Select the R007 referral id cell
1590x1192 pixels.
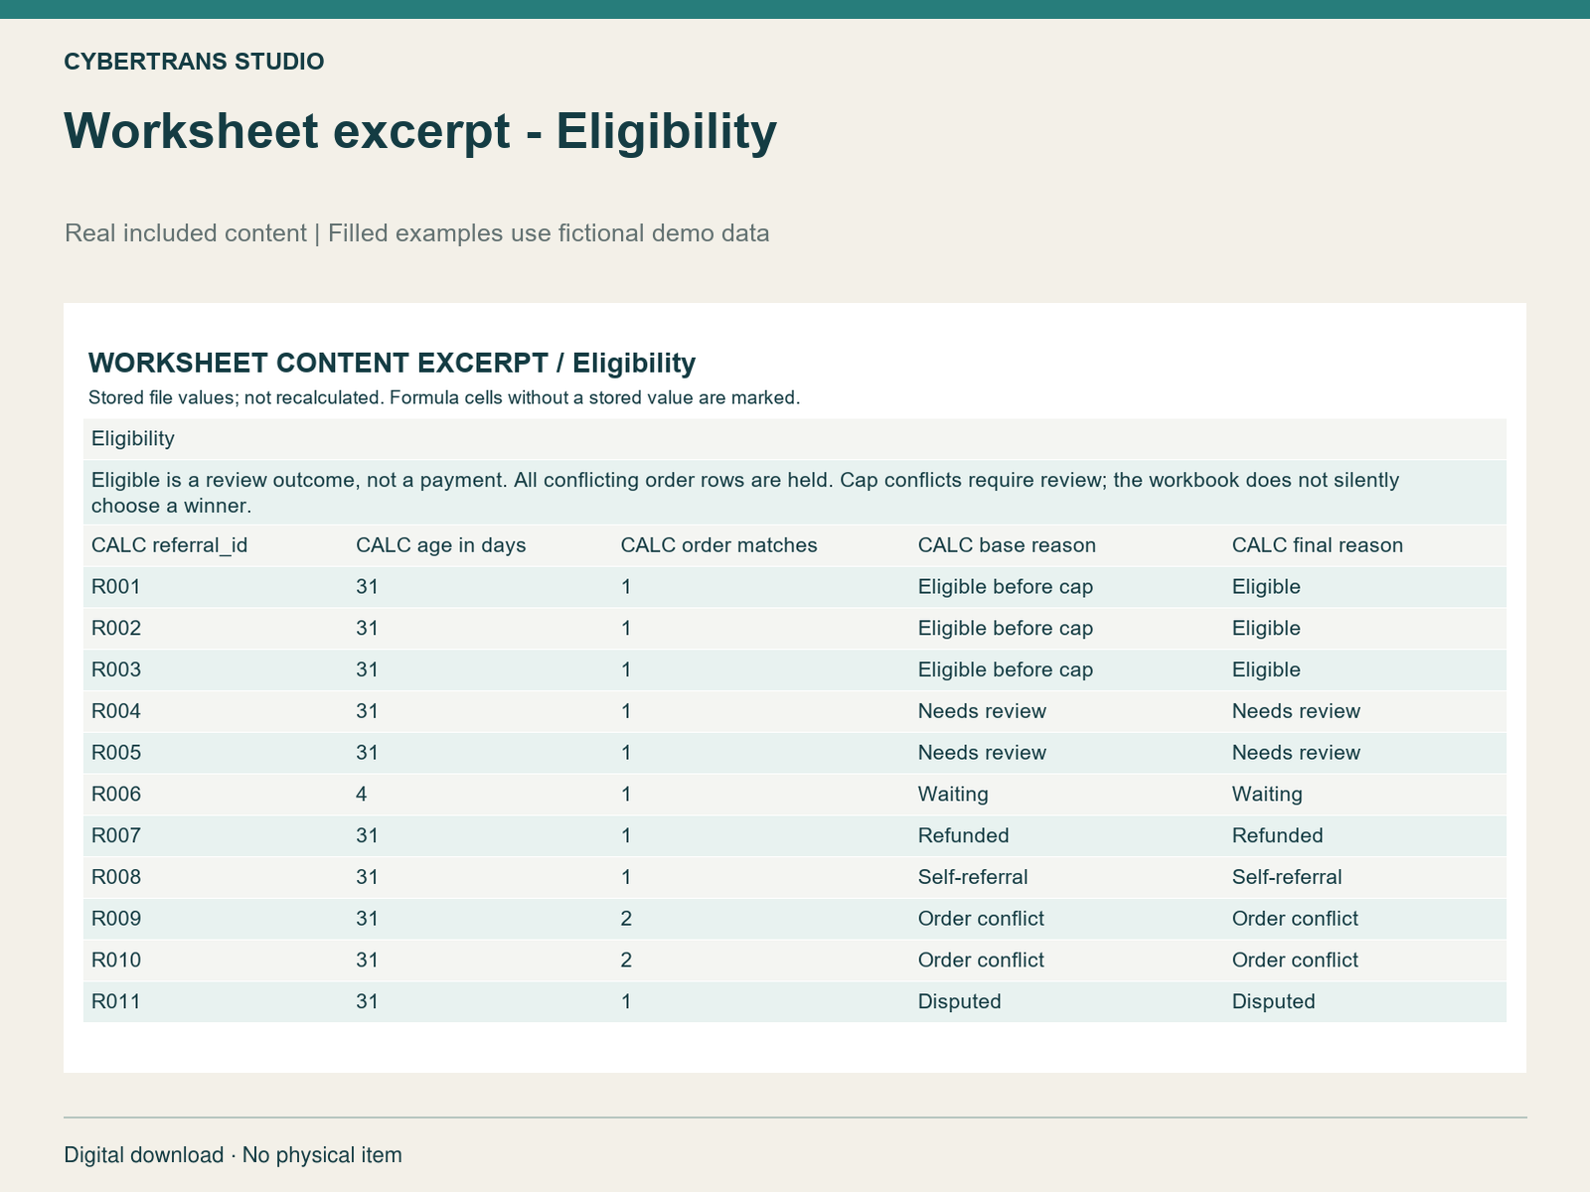116,836
